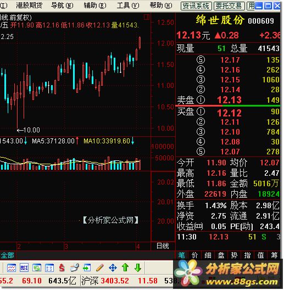The height and width of the screenshot is (290, 284).
Task: Select the 全部 tab below chart
Action: pyautogui.click(x=7, y=255)
